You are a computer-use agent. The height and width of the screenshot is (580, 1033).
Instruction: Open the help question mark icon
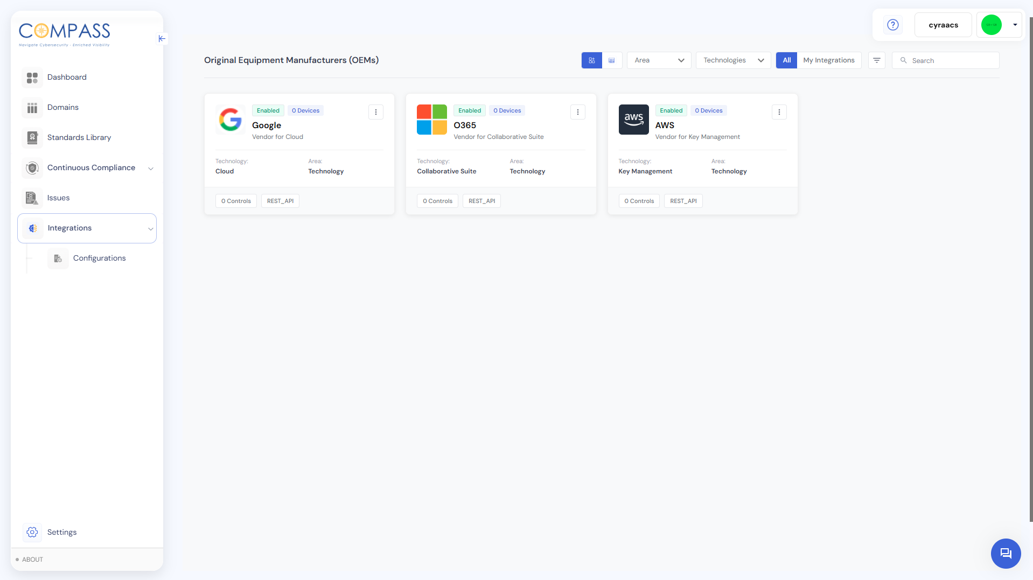point(893,25)
